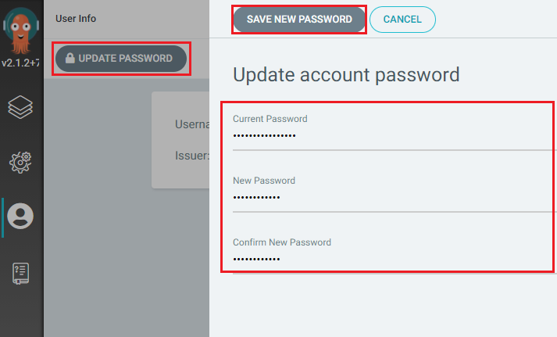557x337 pixels.
Task: Click the v2.1.2 version label
Action: (21, 62)
